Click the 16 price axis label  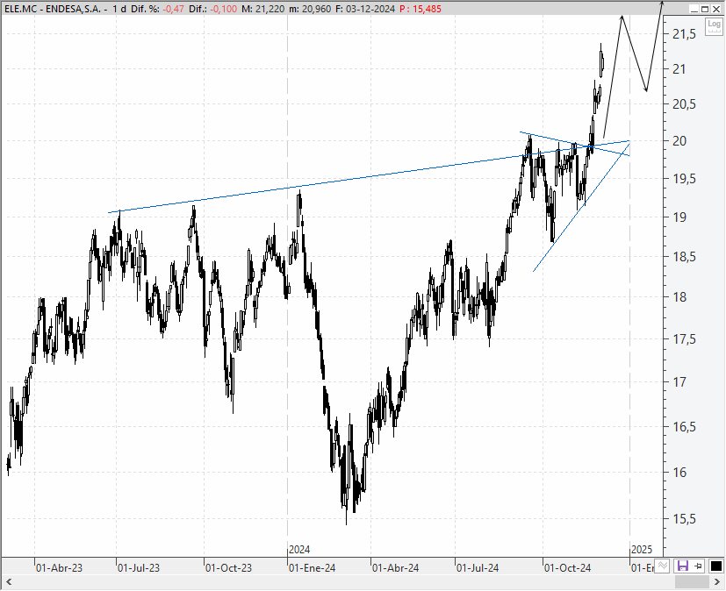click(679, 472)
